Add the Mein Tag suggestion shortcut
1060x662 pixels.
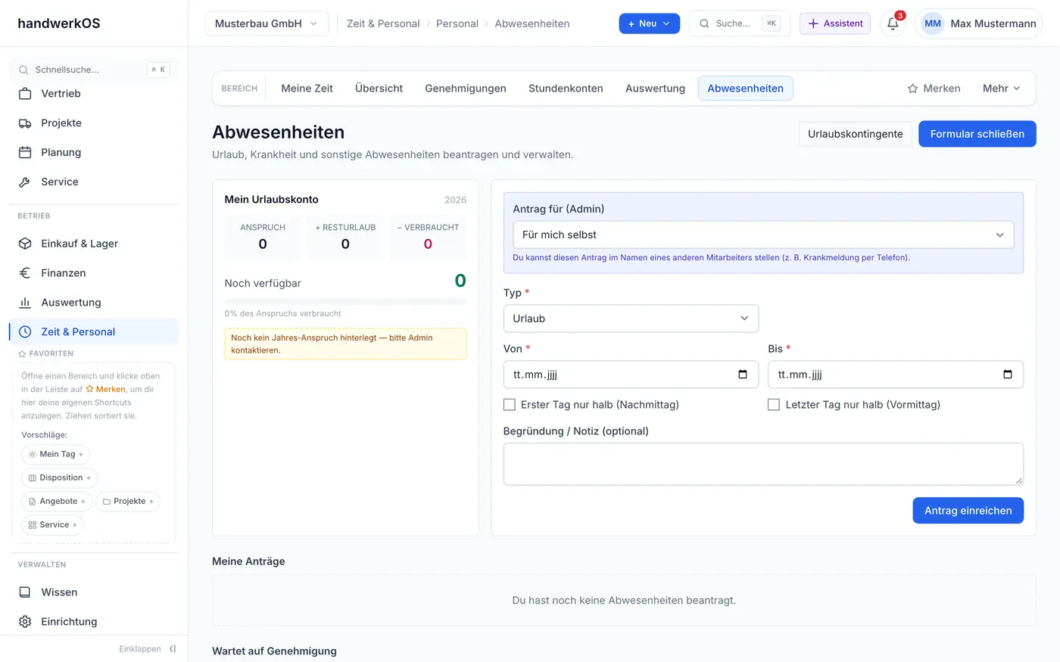click(x=56, y=455)
